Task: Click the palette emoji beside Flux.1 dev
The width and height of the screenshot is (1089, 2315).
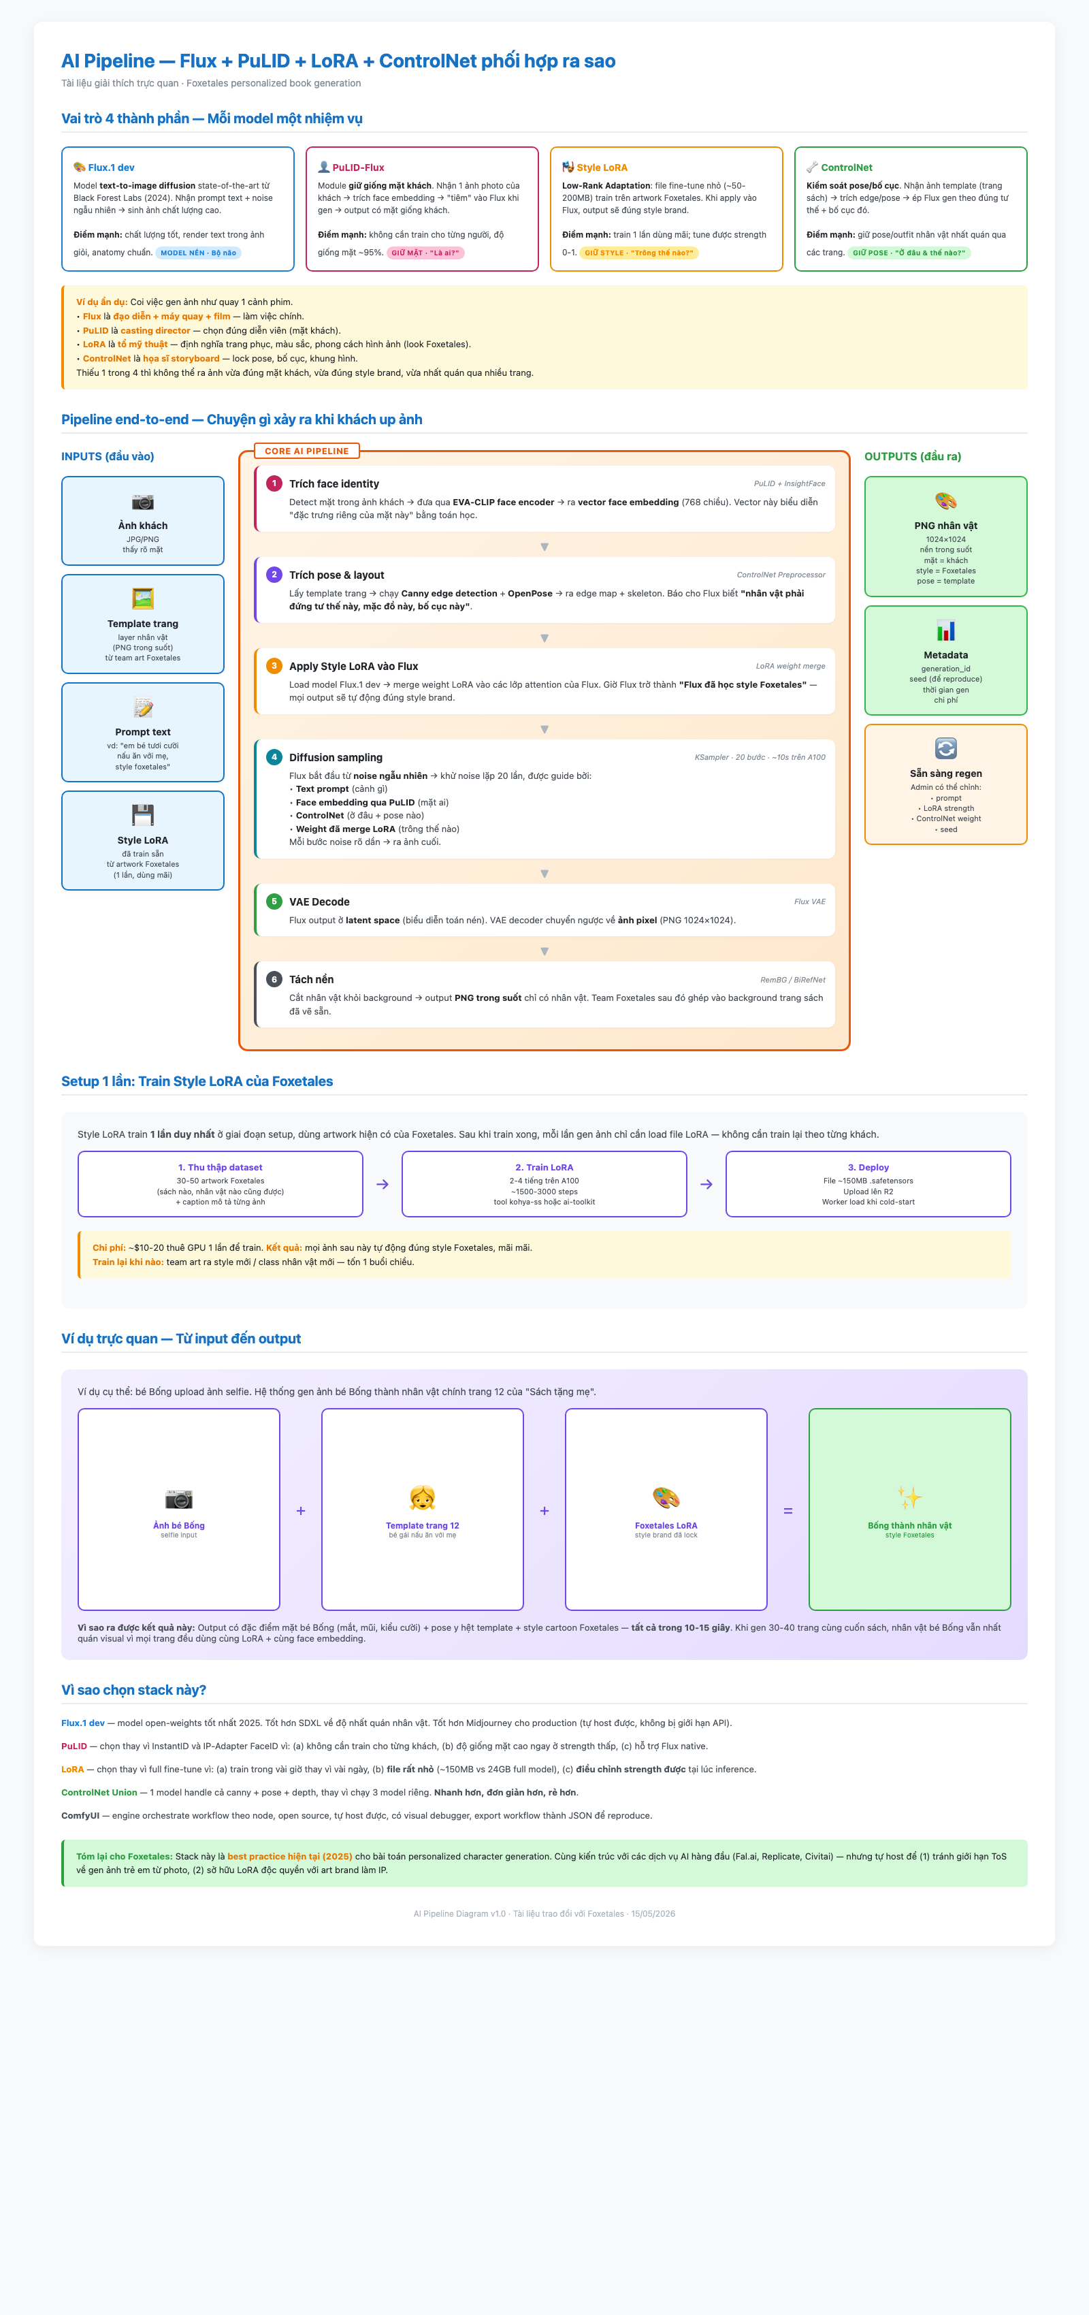Action: point(79,167)
